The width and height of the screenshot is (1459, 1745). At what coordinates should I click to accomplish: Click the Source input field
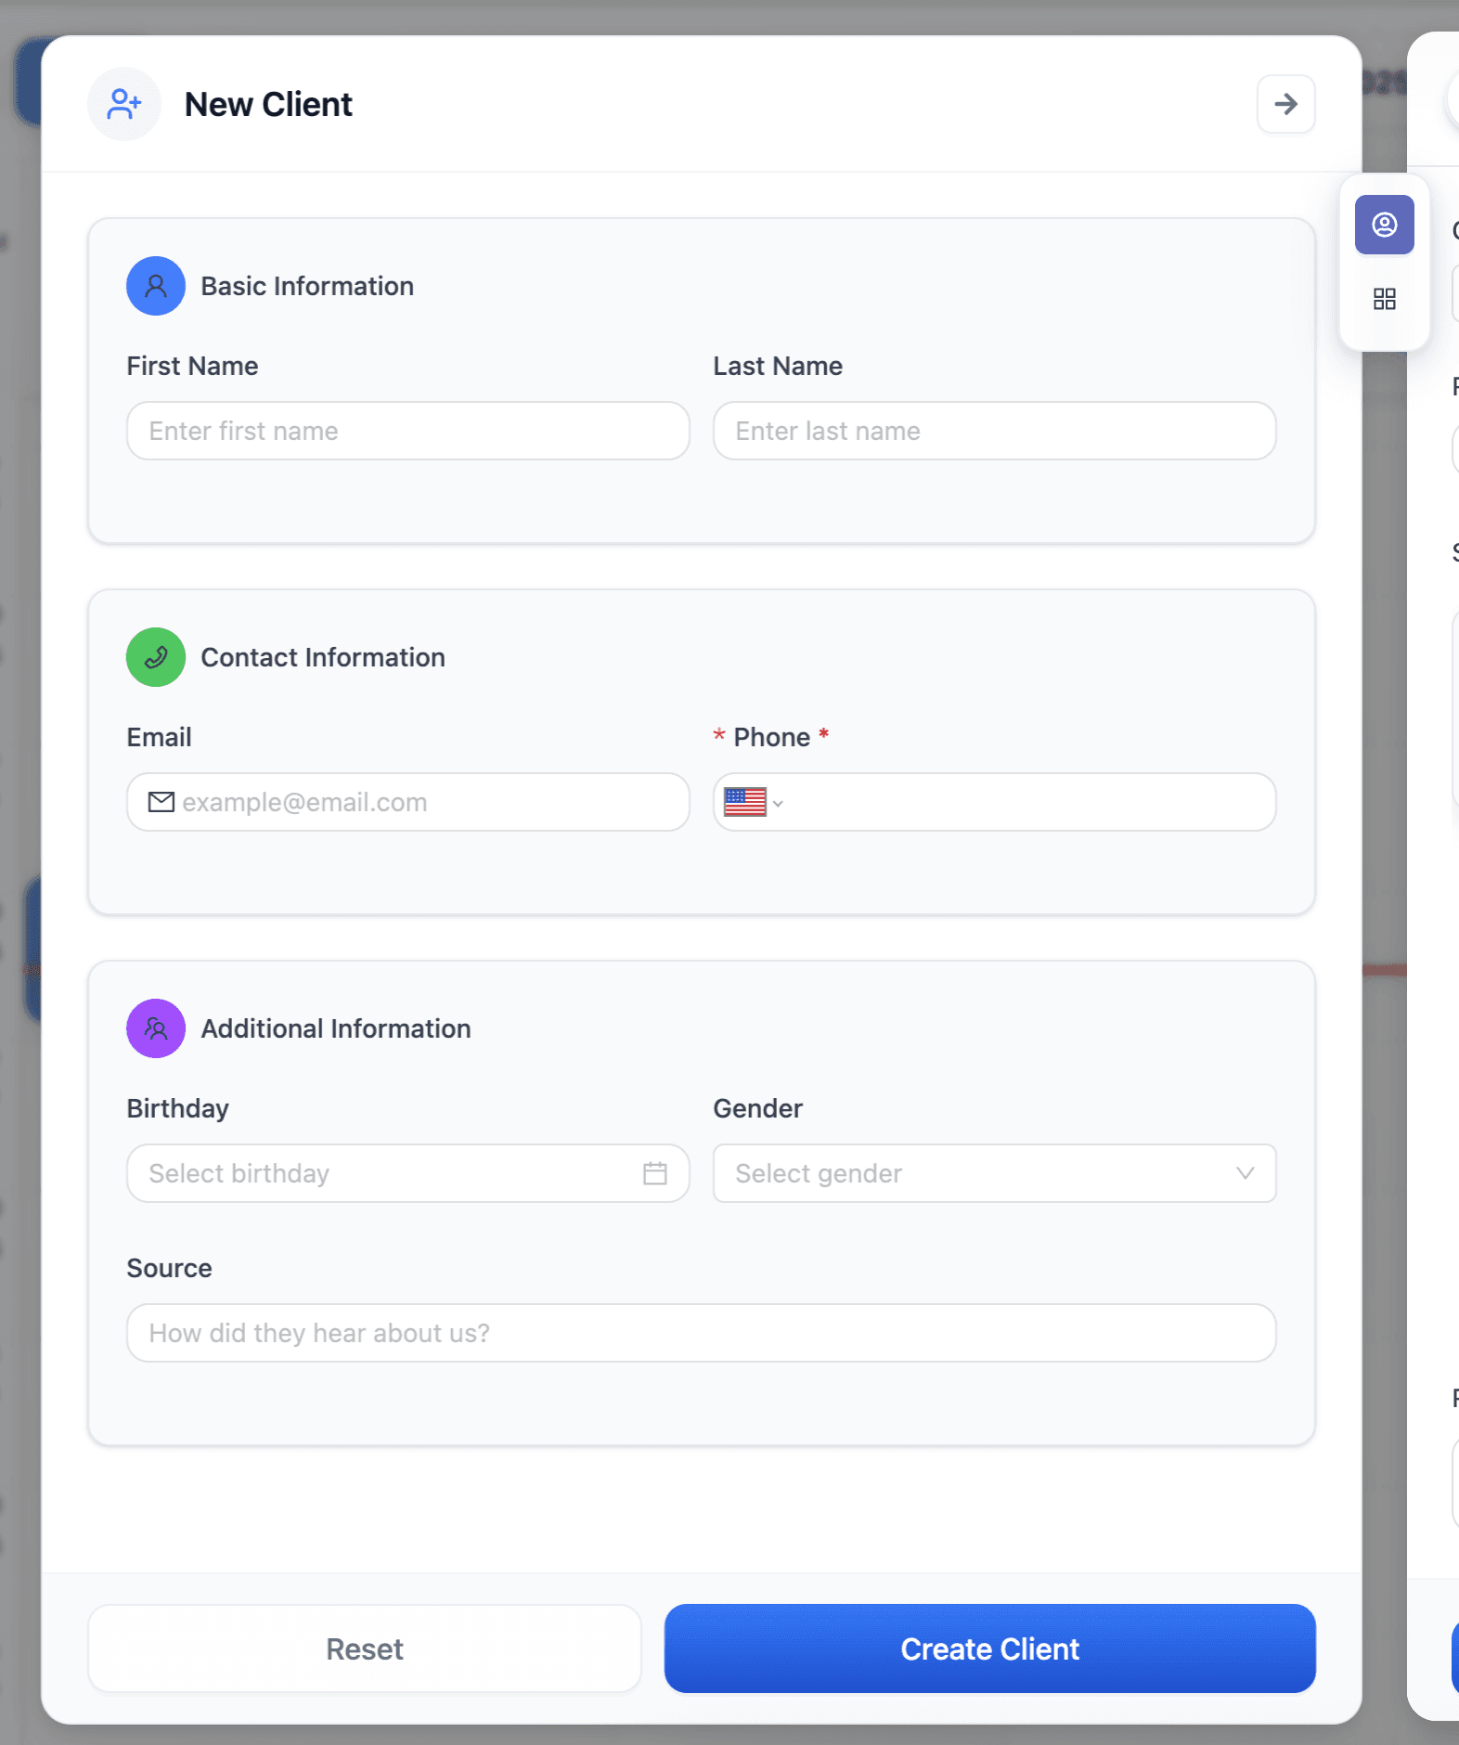click(701, 1333)
